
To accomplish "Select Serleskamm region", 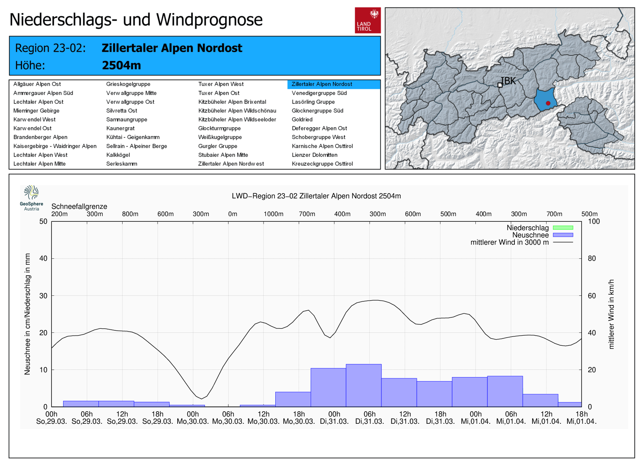I will [x=121, y=164].
